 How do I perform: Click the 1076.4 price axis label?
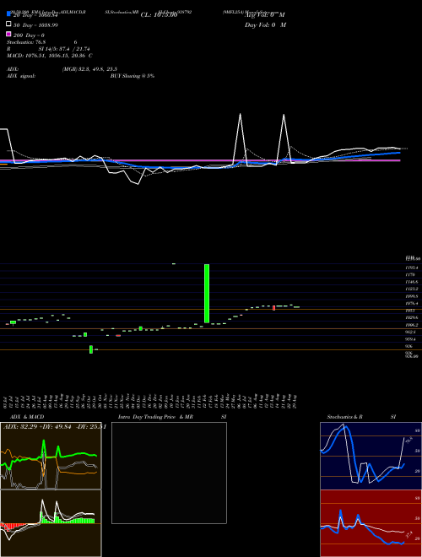(x=411, y=303)
